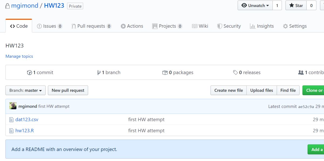This screenshot has height=161, width=324.
Task: Click Find file button
Action: tap(288, 90)
